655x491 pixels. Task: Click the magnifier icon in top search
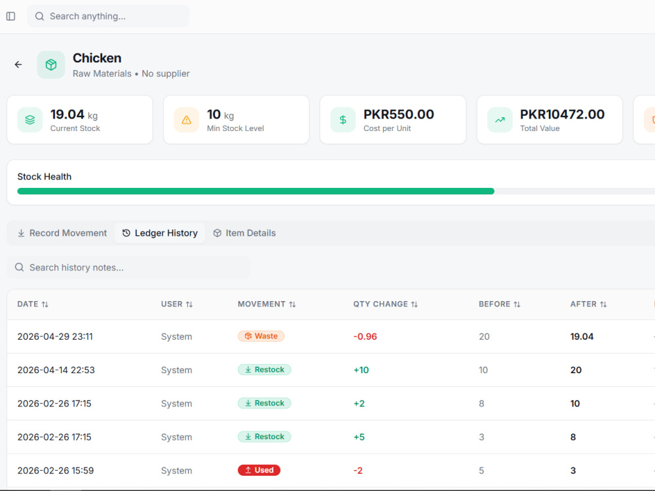click(x=40, y=16)
